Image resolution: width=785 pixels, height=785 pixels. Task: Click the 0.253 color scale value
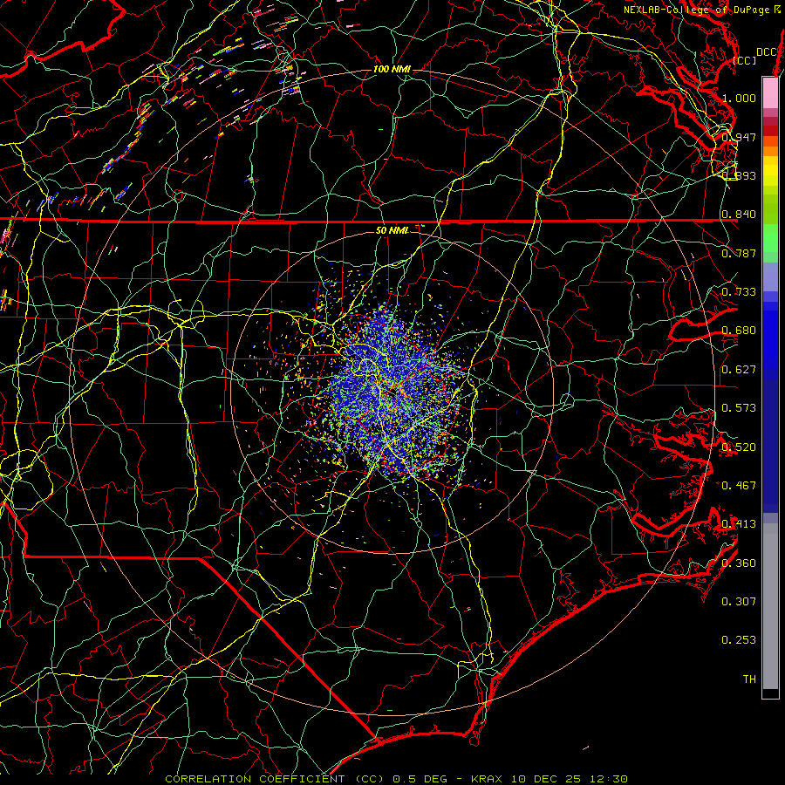739,640
